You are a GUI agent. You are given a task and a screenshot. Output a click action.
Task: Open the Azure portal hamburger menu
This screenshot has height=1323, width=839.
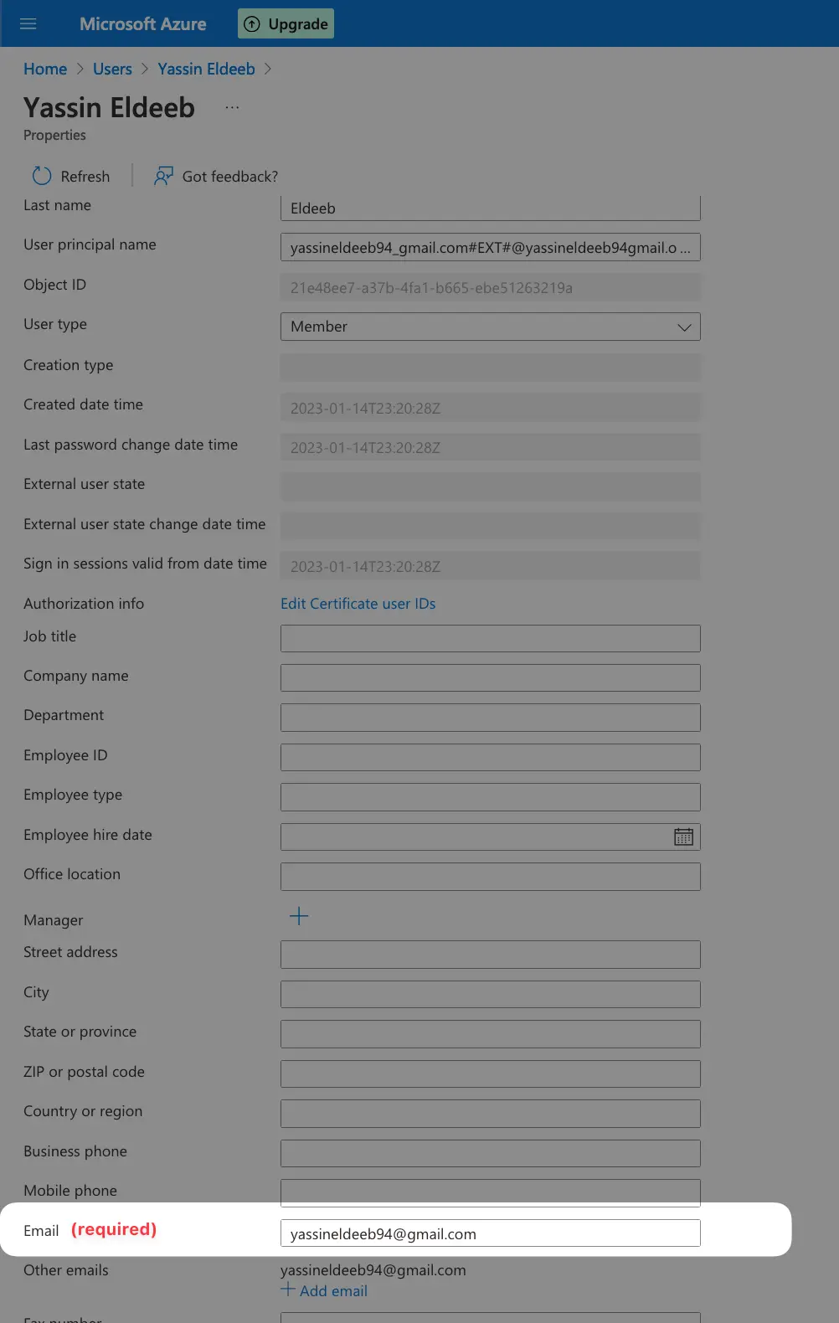pyautogui.click(x=28, y=23)
